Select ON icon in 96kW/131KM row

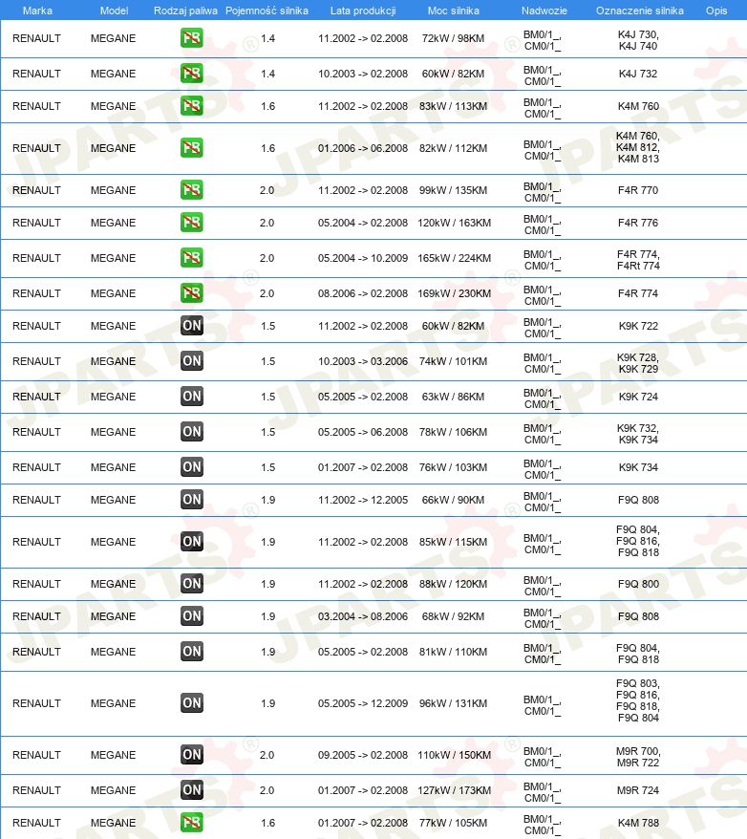[191, 703]
